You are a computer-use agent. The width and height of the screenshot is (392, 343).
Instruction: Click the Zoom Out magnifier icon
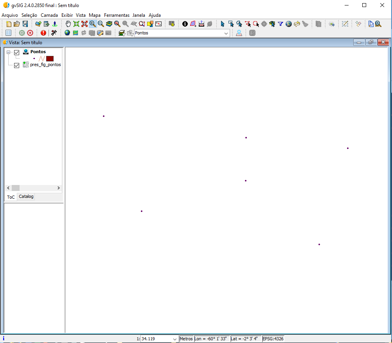(101, 24)
